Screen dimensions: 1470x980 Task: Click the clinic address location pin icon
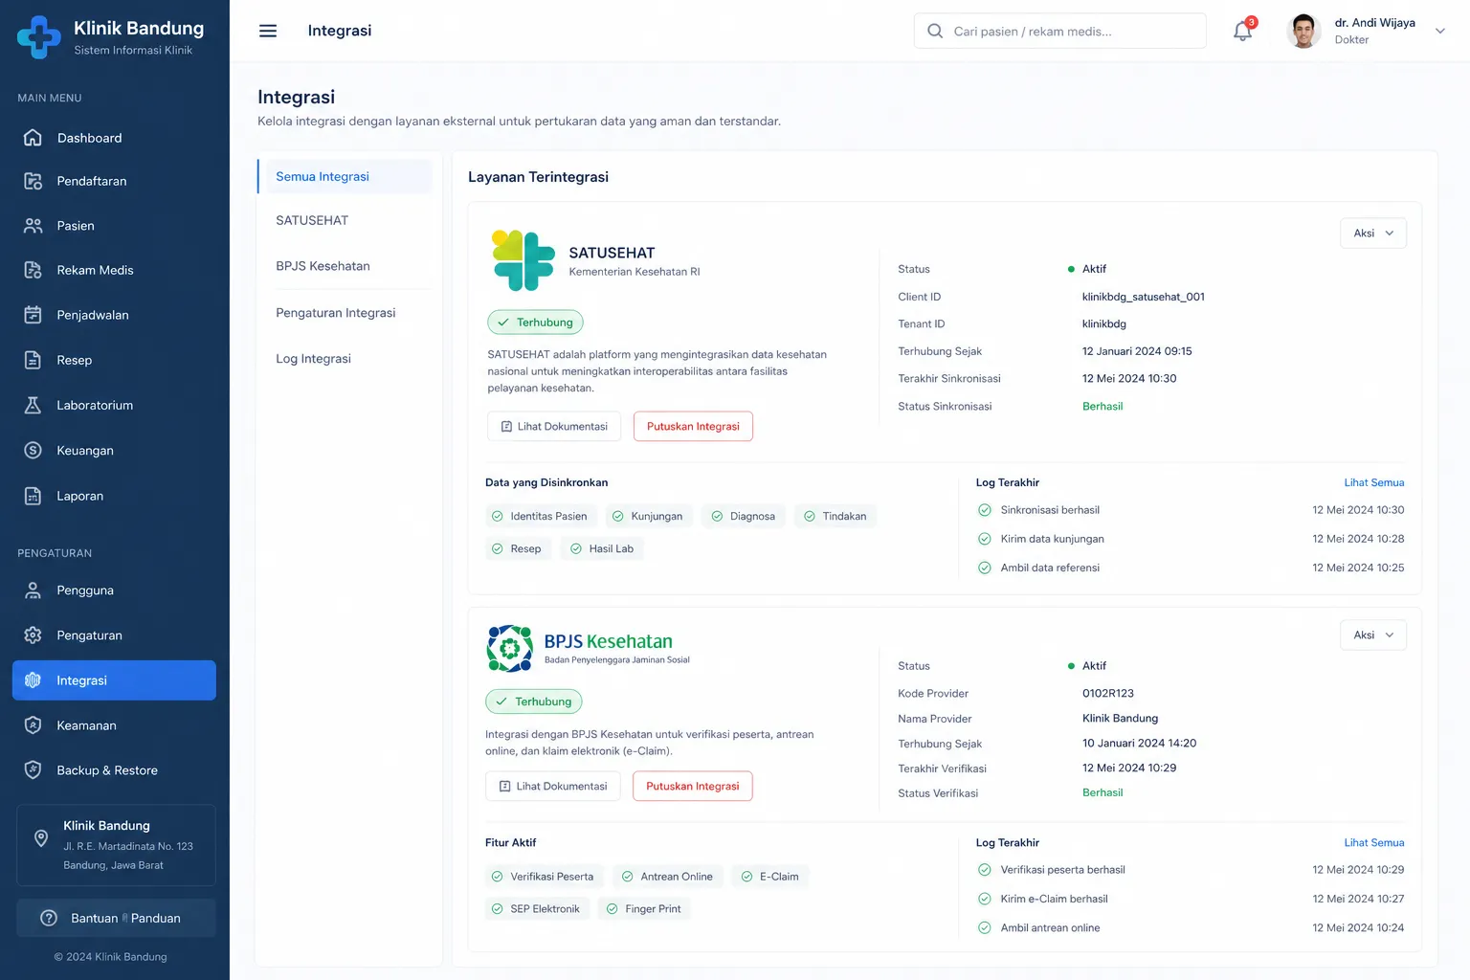coord(41,838)
